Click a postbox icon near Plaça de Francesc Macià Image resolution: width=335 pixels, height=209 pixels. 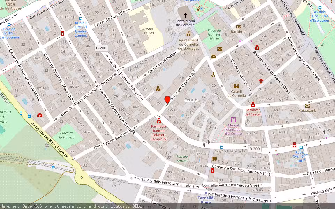pyautogui.click(x=219, y=49)
